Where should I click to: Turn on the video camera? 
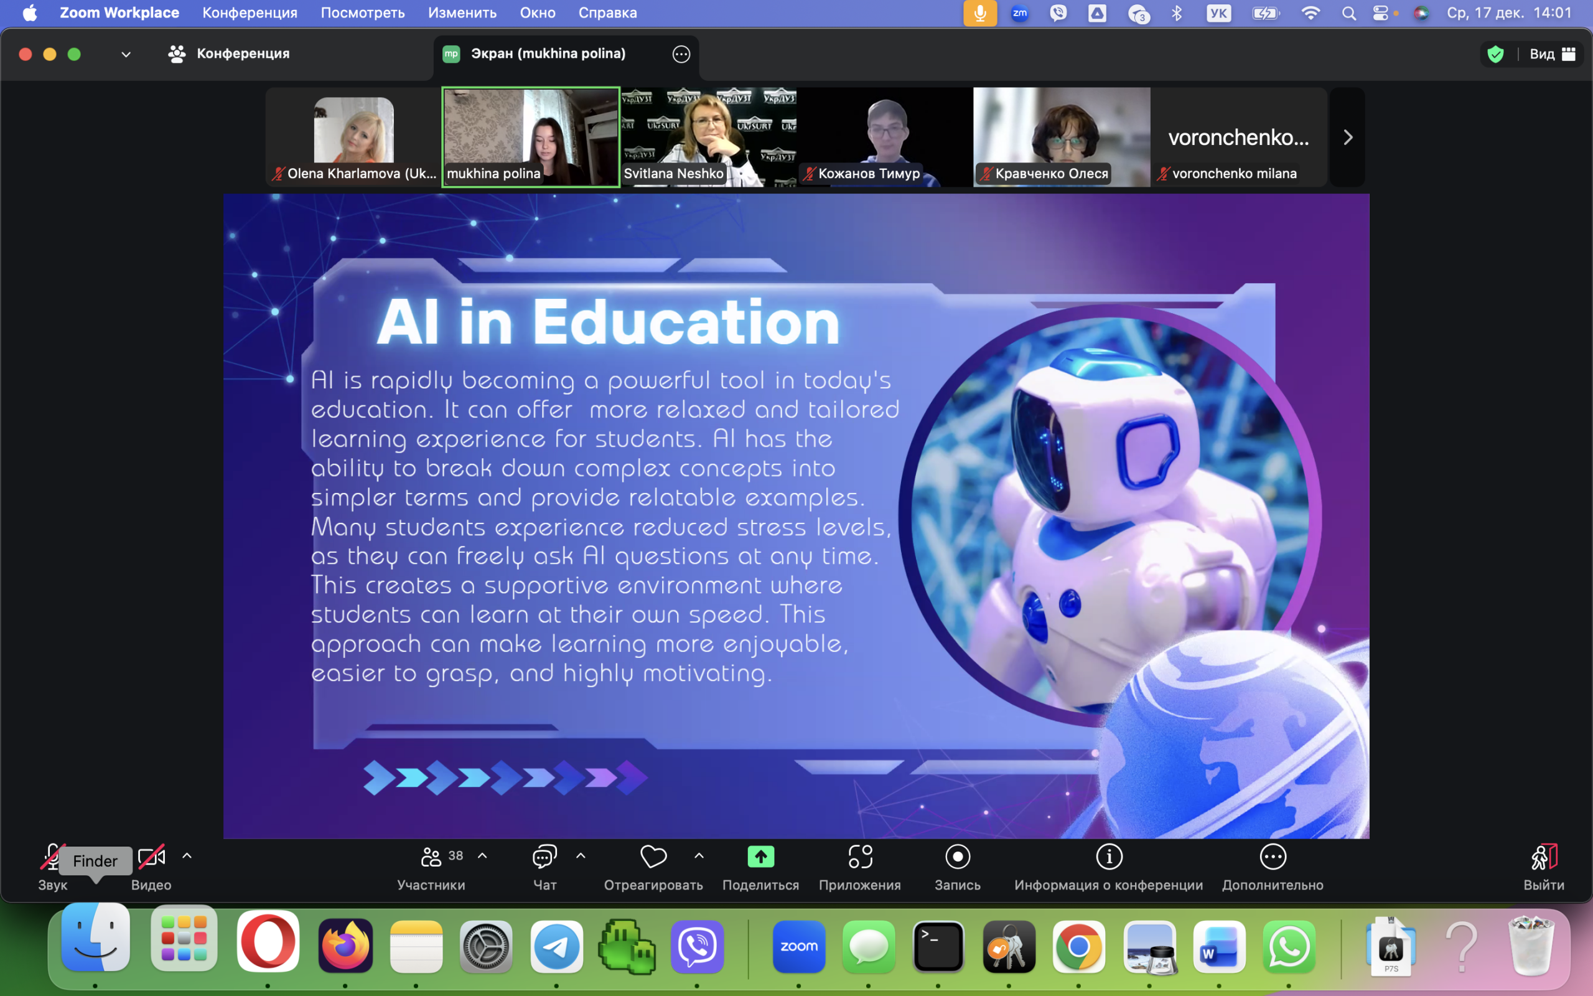pyautogui.click(x=151, y=857)
